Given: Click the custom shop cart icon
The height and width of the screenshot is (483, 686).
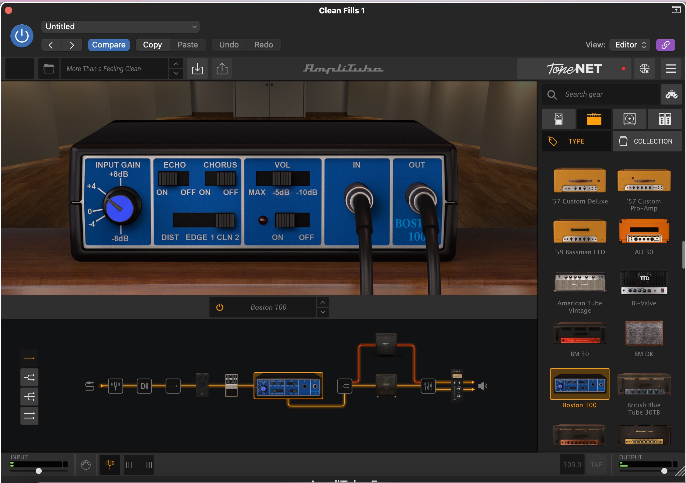Looking at the screenshot, I should (671, 95).
